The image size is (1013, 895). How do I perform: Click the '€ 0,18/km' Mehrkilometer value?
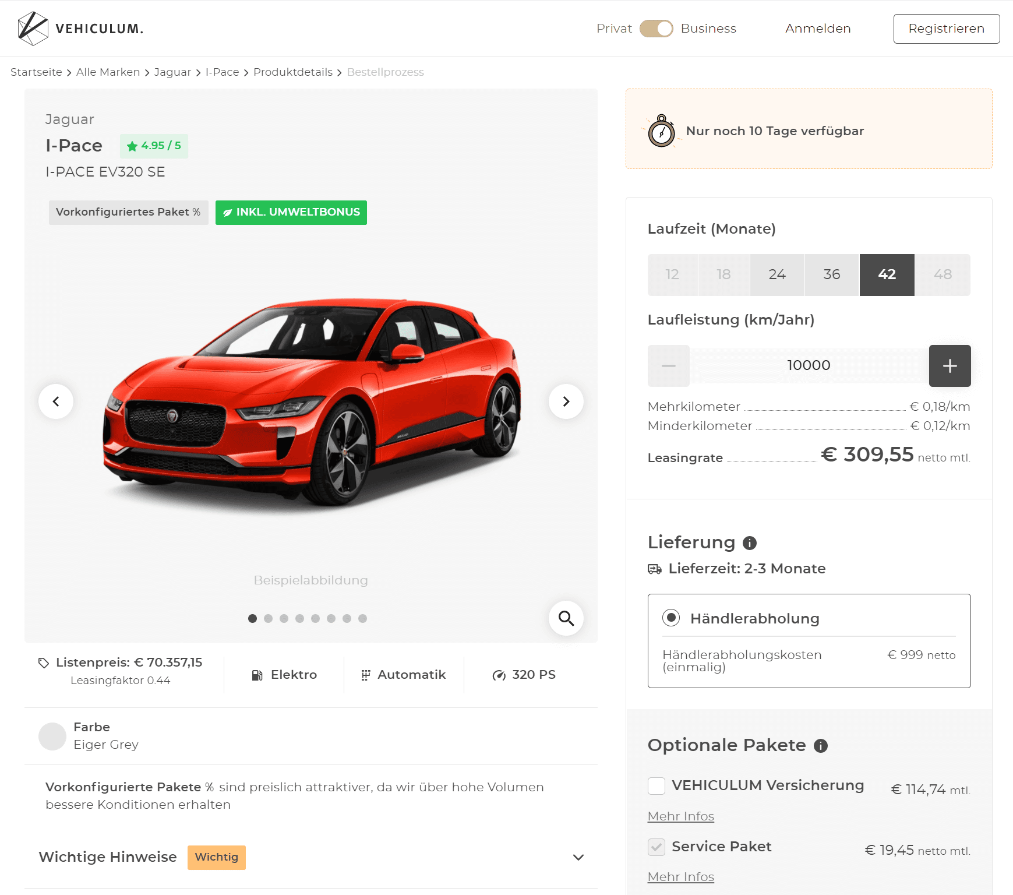(940, 407)
